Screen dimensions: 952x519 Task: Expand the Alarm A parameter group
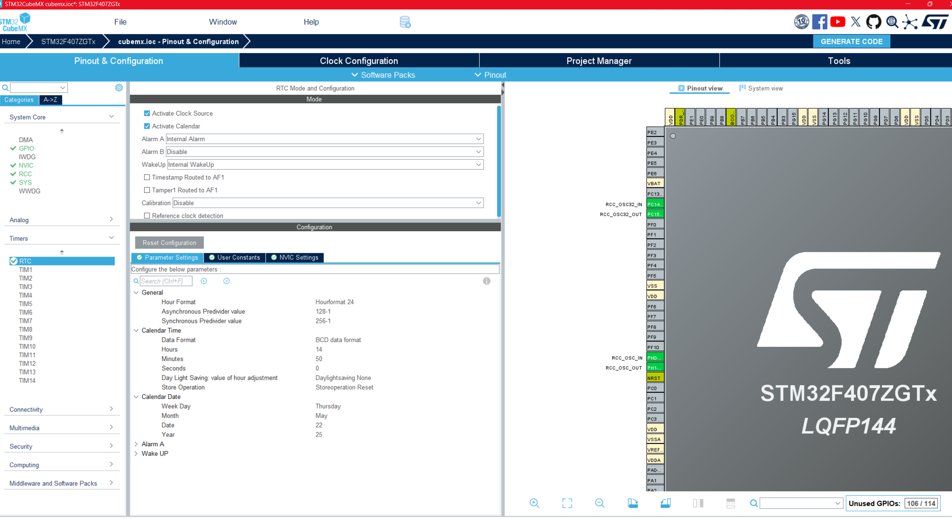(x=136, y=444)
